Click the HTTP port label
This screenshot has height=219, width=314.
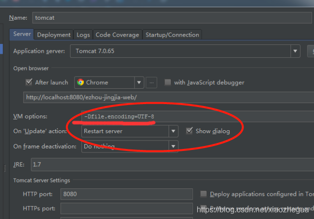(x=37, y=194)
